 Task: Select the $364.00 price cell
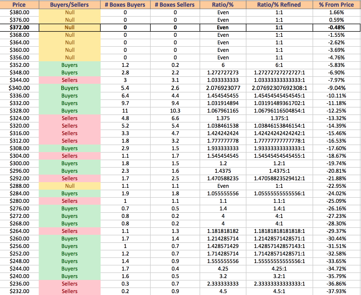[19, 42]
